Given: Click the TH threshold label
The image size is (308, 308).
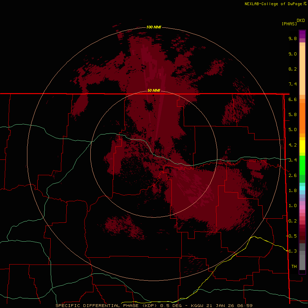Looking at the screenshot, I should 294,266.
